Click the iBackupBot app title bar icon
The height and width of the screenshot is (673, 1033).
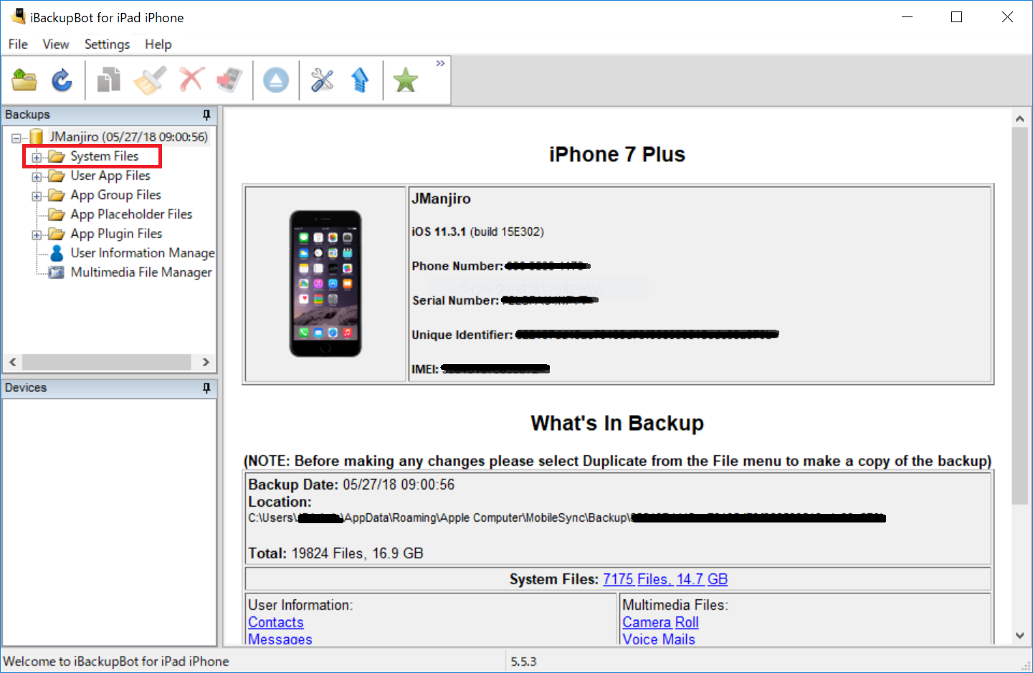point(18,16)
